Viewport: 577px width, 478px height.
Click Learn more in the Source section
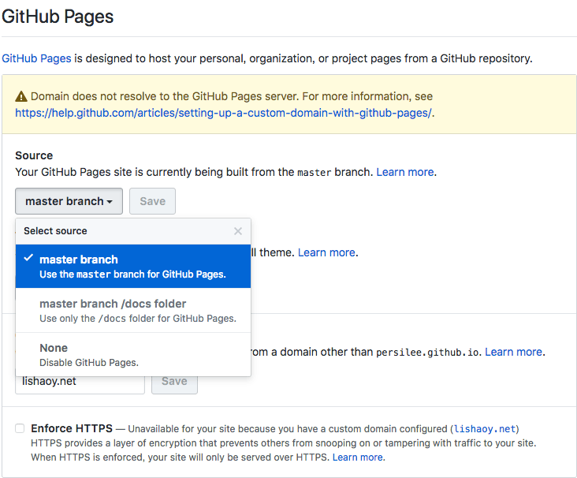405,172
